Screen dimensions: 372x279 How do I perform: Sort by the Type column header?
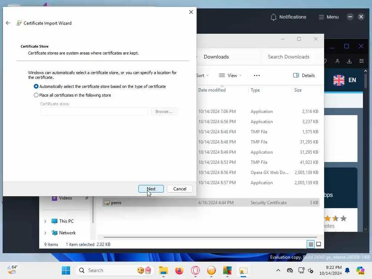point(255,90)
